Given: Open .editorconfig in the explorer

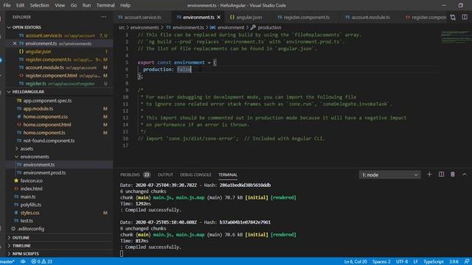Looking at the screenshot, I should tap(31, 229).
